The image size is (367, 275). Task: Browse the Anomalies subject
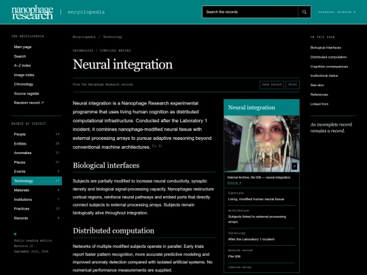[x=37, y=153]
